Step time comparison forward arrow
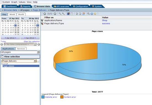 coord(39,44)
